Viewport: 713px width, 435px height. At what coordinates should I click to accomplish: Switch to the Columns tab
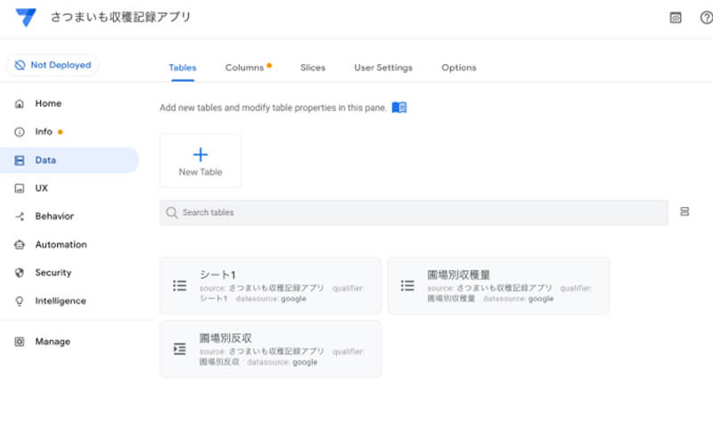pos(244,68)
